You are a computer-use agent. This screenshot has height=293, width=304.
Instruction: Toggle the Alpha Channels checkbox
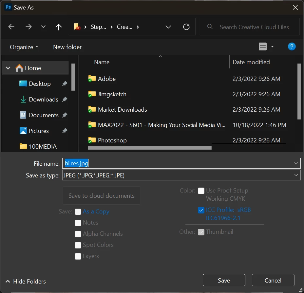78,234
